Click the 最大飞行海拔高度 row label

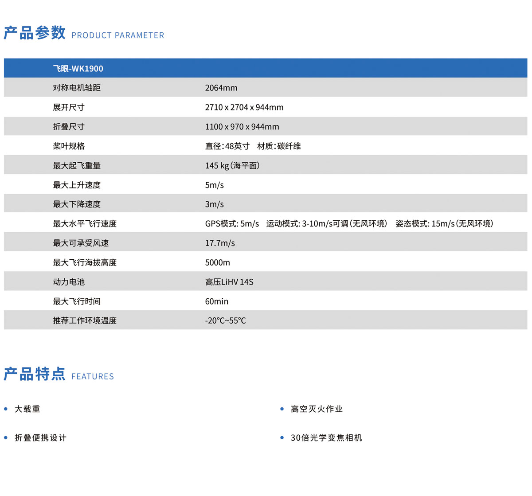(x=85, y=262)
